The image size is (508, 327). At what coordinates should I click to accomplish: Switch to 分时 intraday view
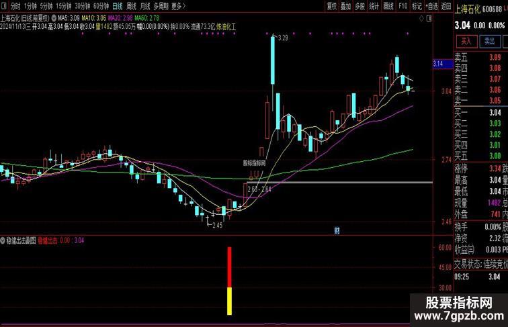15,6
